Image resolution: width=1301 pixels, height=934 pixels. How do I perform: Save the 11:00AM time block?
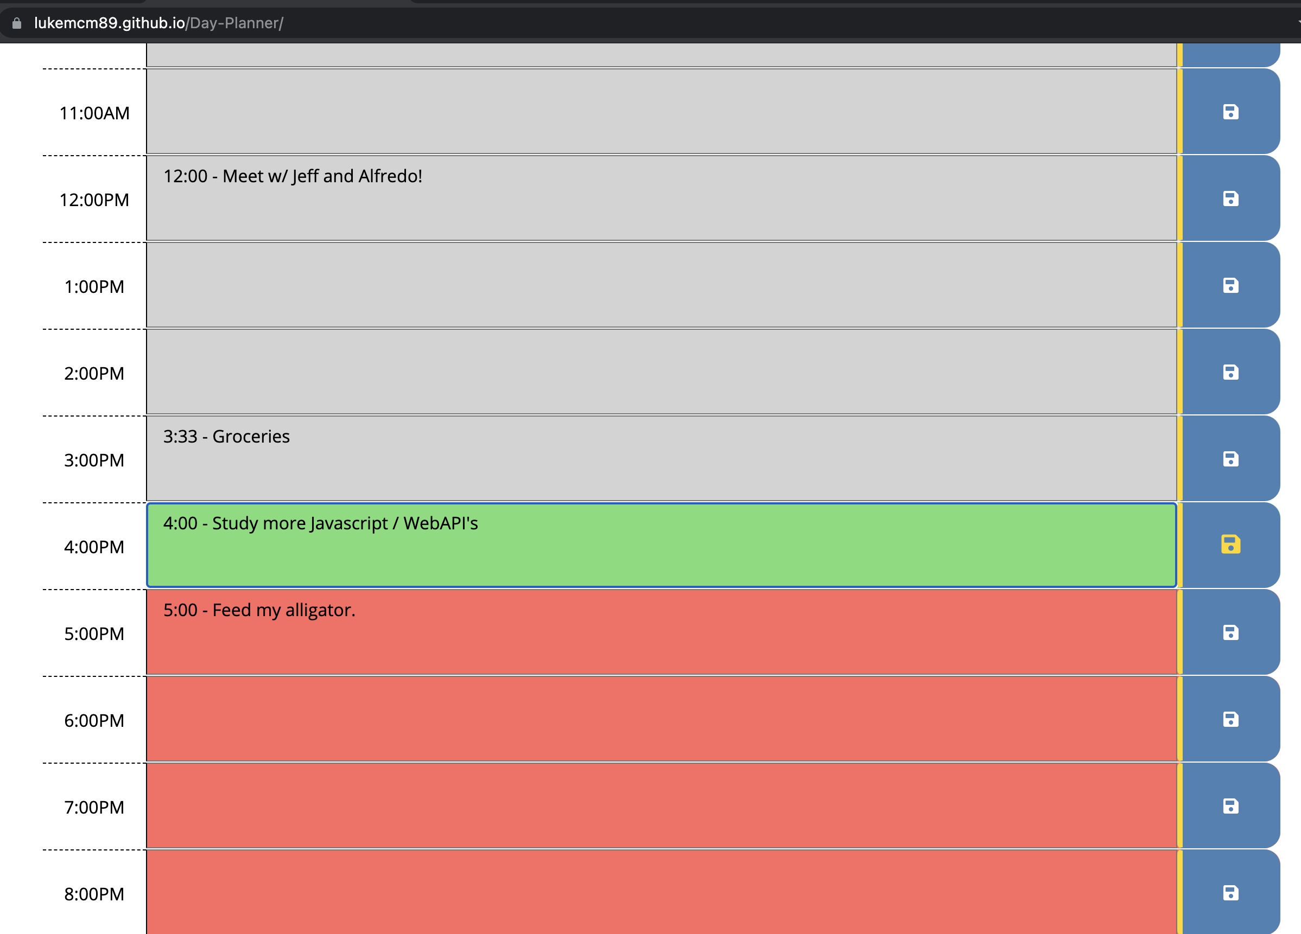click(1231, 112)
